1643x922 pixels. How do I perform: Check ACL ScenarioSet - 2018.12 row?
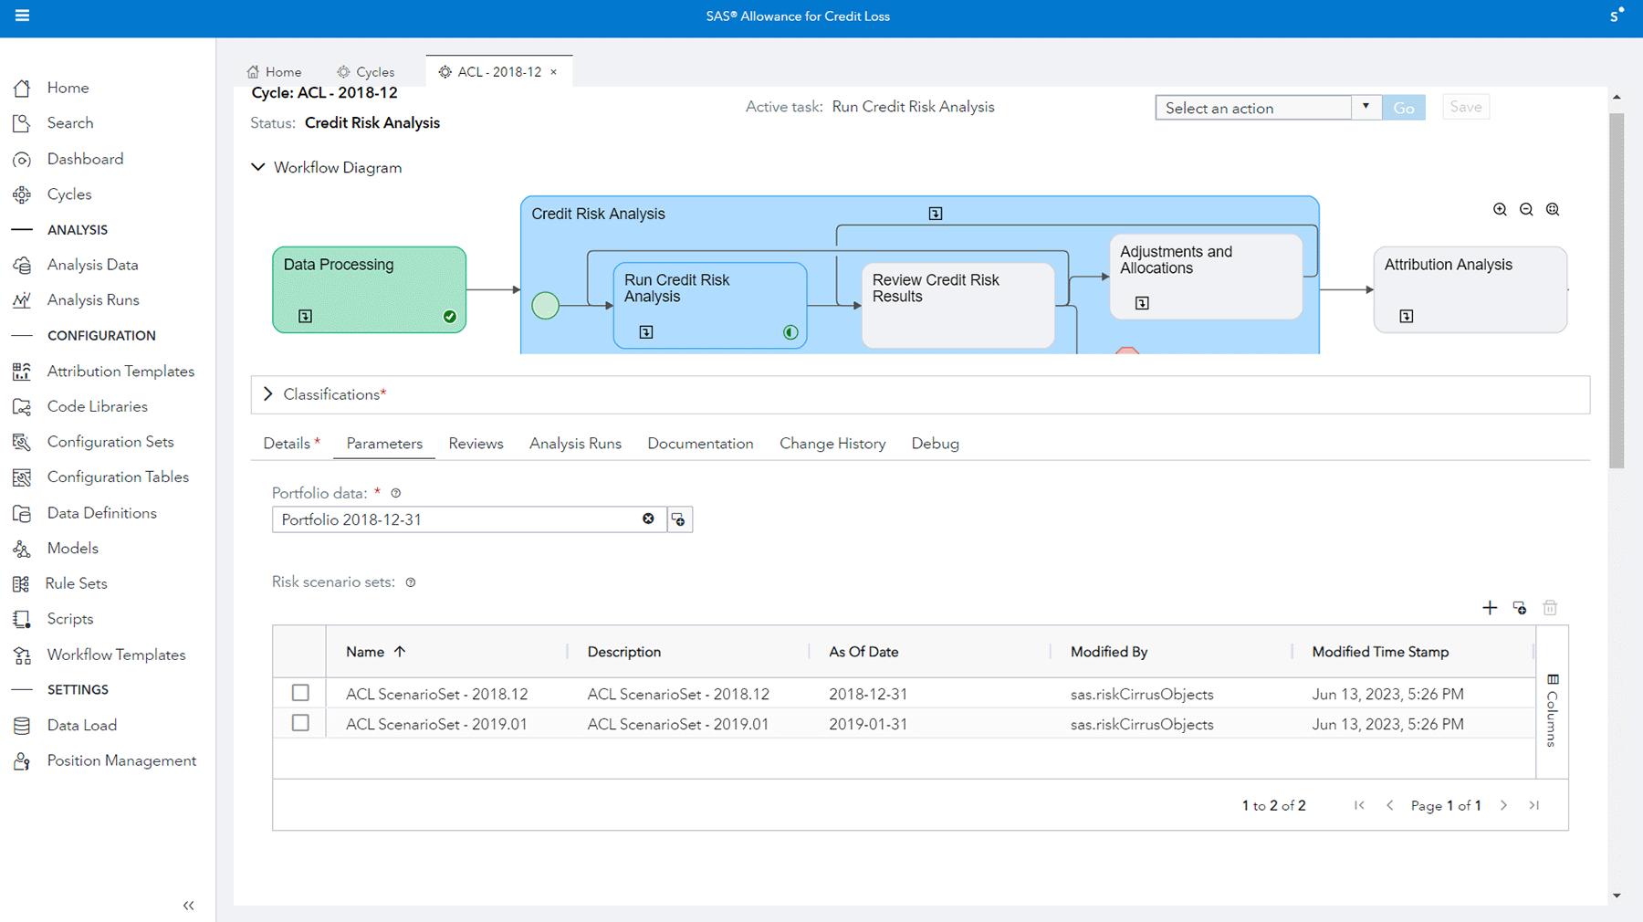pyautogui.click(x=300, y=693)
